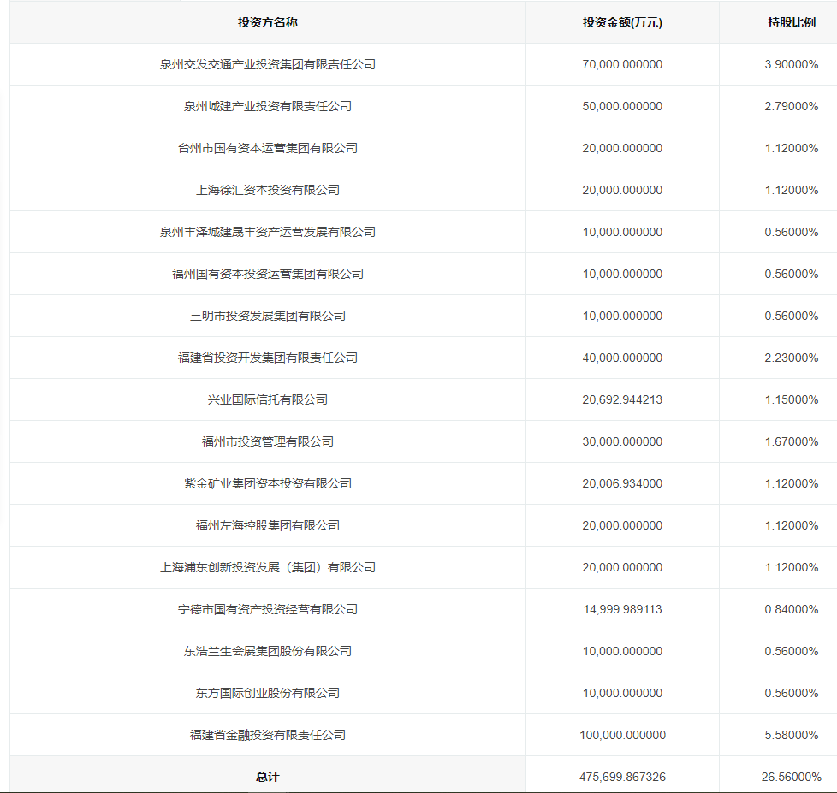This screenshot has height=793, width=837.
Task: Click the 3.90000% shareholding value
Action: 792,64
